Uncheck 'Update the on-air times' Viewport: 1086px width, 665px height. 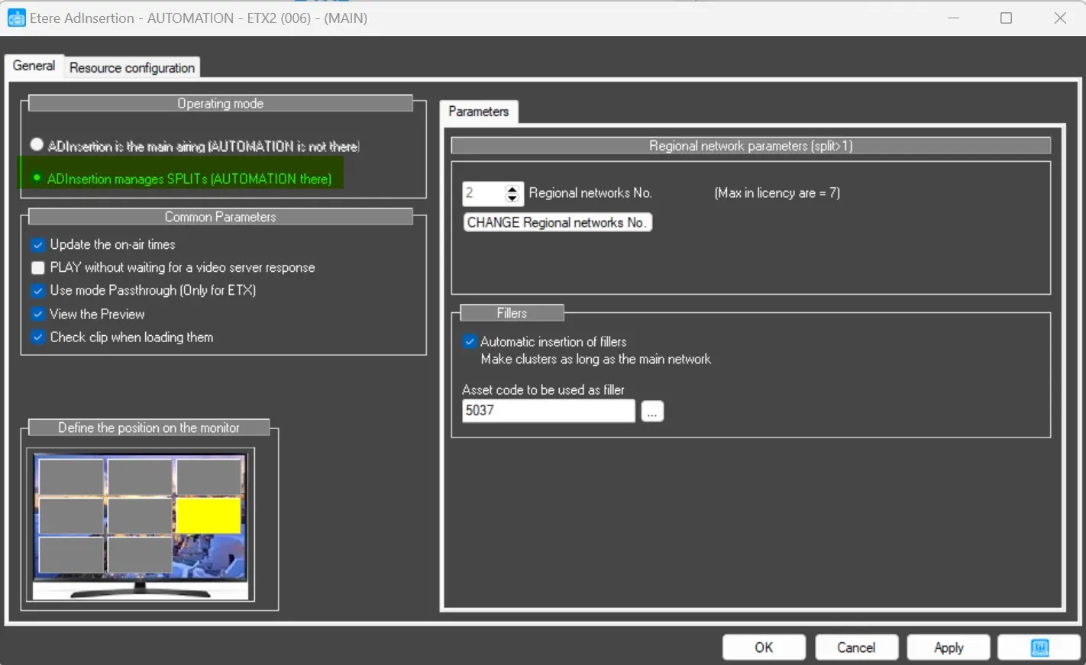[38, 245]
